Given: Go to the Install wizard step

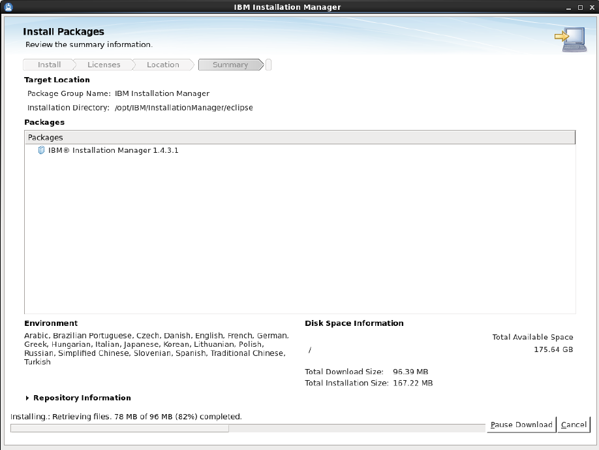Looking at the screenshot, I should pos(49,65).
